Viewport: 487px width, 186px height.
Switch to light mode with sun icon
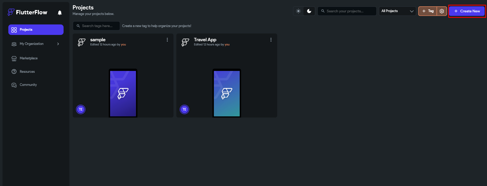(298, 11)
